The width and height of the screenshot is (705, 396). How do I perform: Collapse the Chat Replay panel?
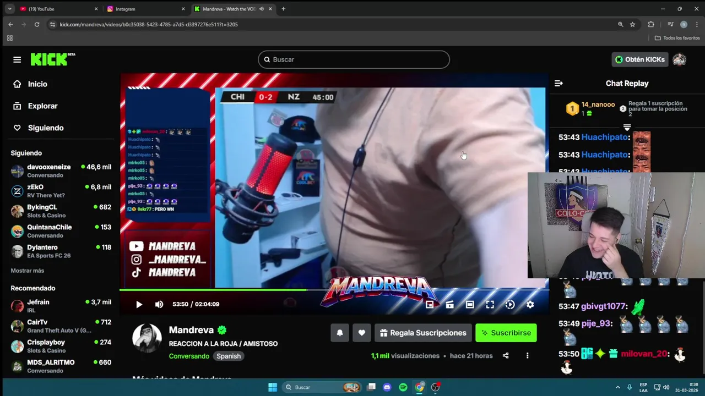558,84
